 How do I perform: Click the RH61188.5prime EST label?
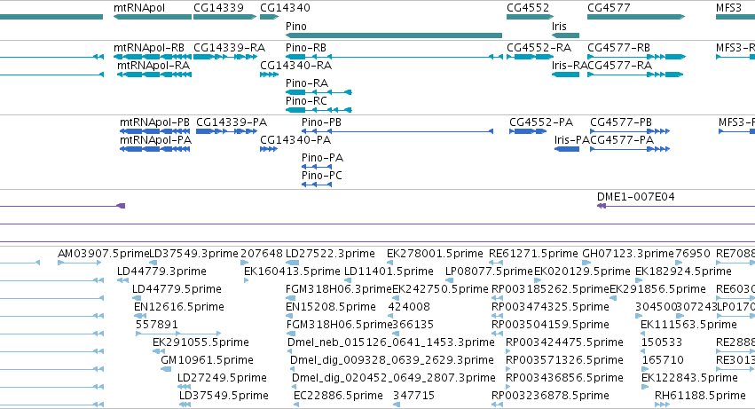coord(700,396)
